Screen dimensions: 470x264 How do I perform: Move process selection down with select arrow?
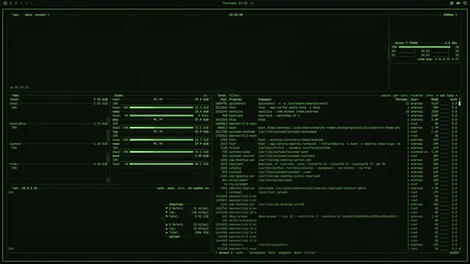click(x=231, y=253)
